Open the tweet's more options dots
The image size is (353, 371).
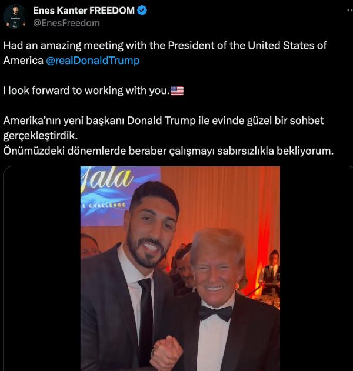pos(350,11)
